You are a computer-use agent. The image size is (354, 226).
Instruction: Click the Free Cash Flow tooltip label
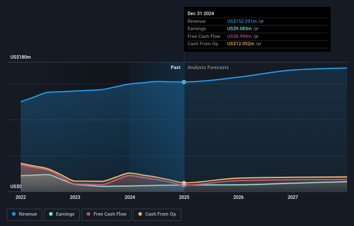[204, 36]
